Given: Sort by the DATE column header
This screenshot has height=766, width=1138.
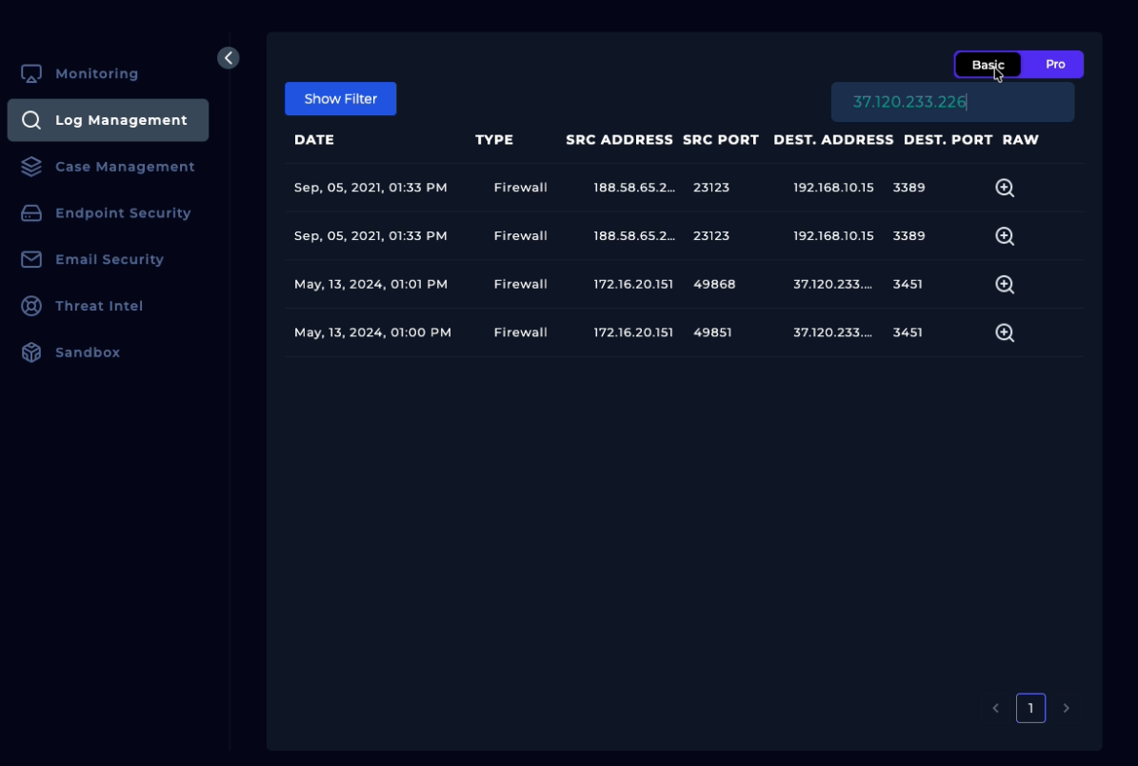Looking at the screenshot, I should click(x=314, y=140).
